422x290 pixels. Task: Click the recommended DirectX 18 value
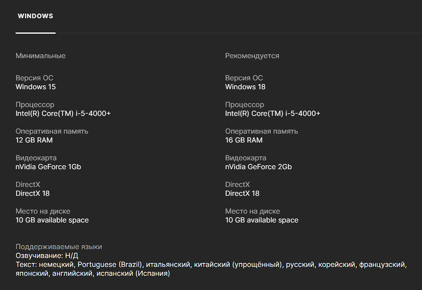tap(242, 193)
